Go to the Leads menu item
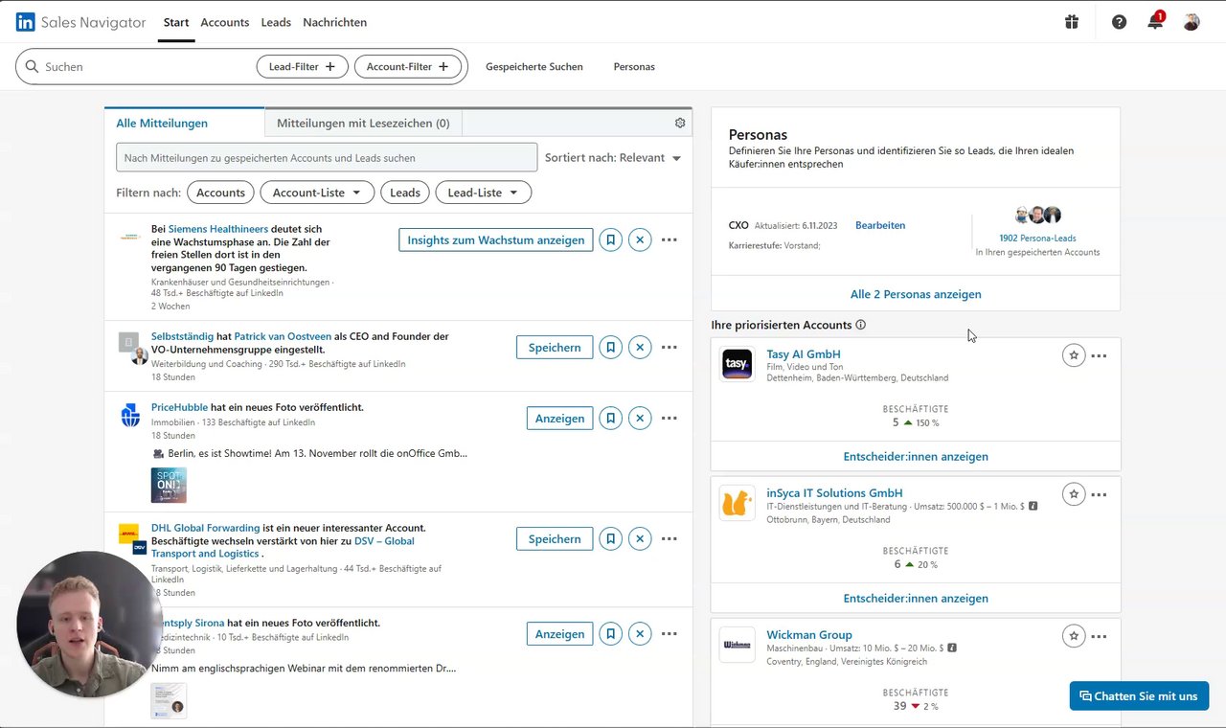Image resolution: width=1226 pixels, height=728 pixels. (276, 22)
